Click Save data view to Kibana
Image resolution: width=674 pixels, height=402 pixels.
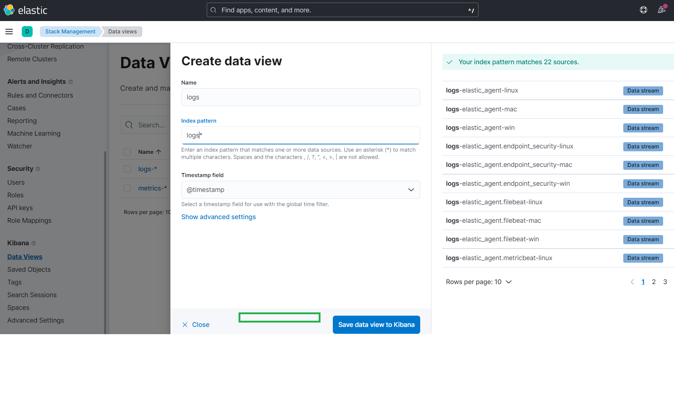[x=376, y=325]
